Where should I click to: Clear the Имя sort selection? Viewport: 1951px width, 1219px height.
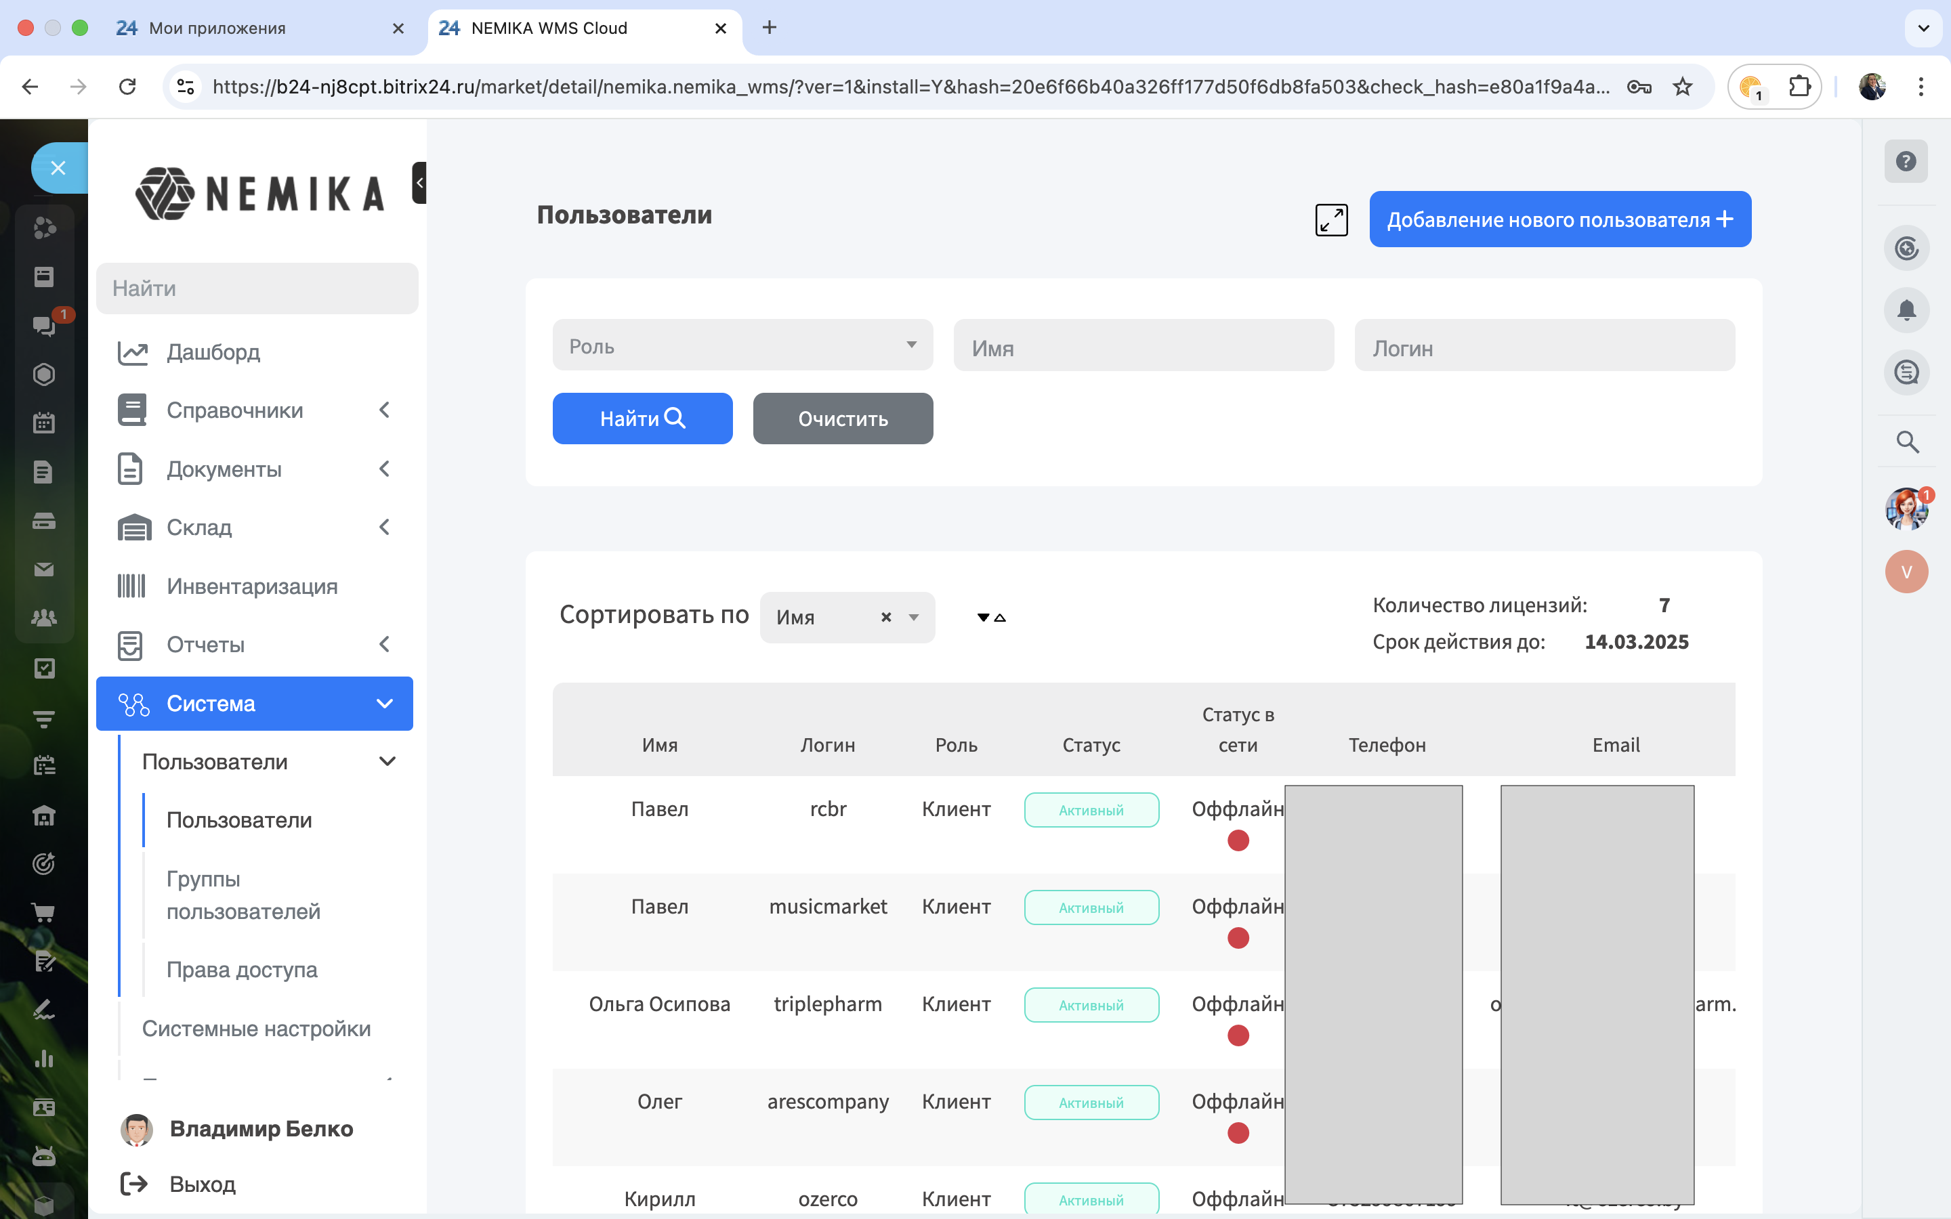tap(886, 618)
